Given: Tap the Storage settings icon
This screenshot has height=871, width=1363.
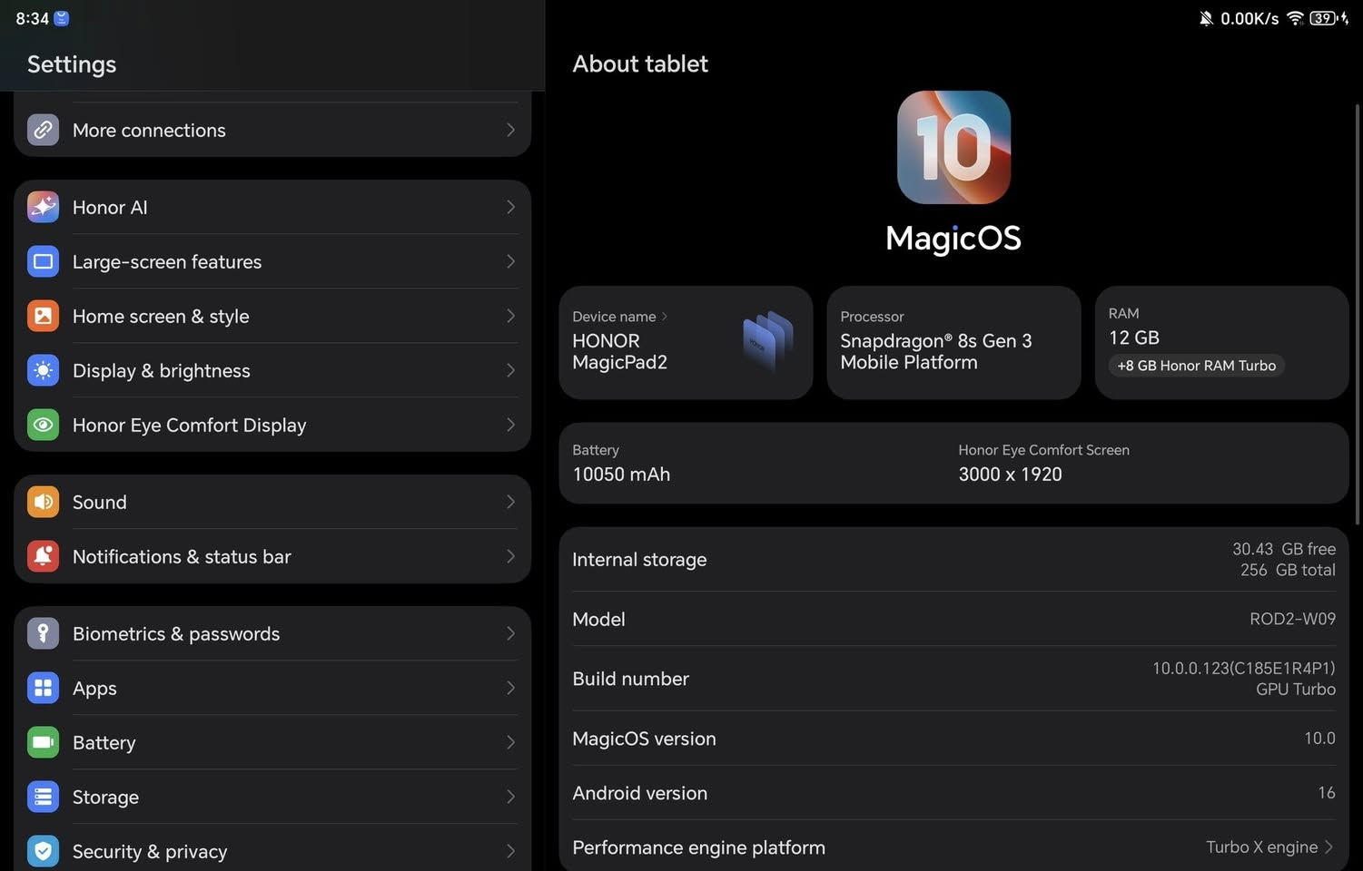Looking at the screenshot, I should click(43, 797).
